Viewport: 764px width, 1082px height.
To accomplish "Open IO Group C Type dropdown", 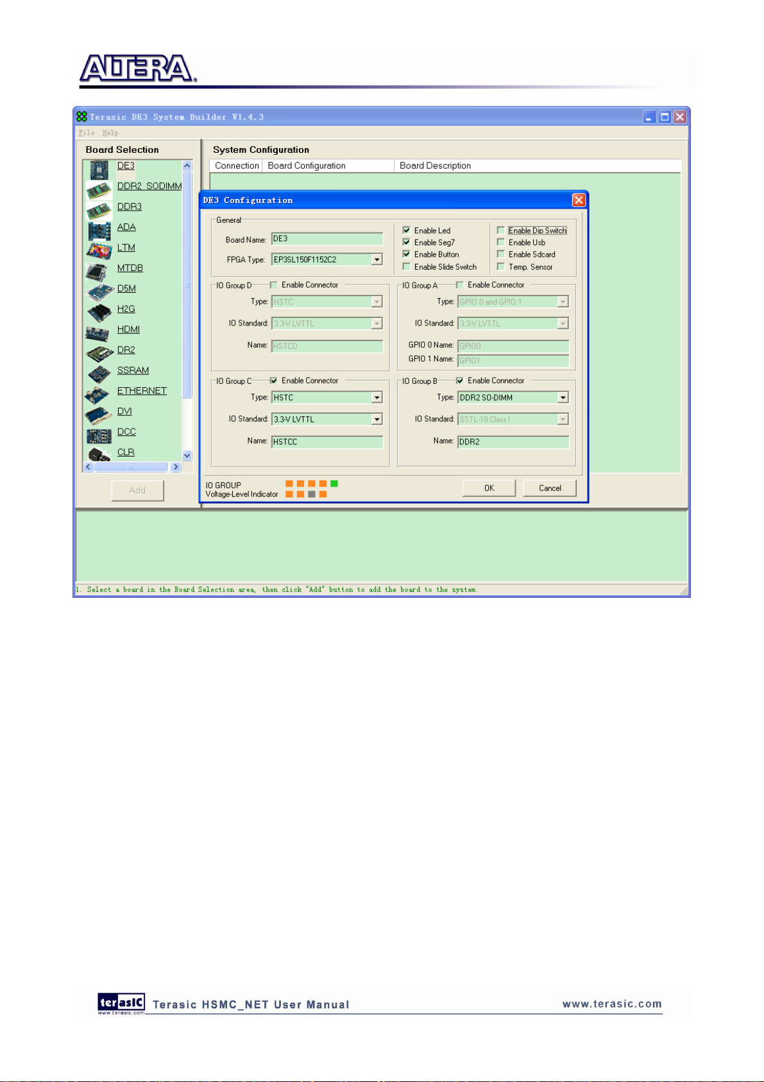I will pyautogui.click(x=377, y=397).
